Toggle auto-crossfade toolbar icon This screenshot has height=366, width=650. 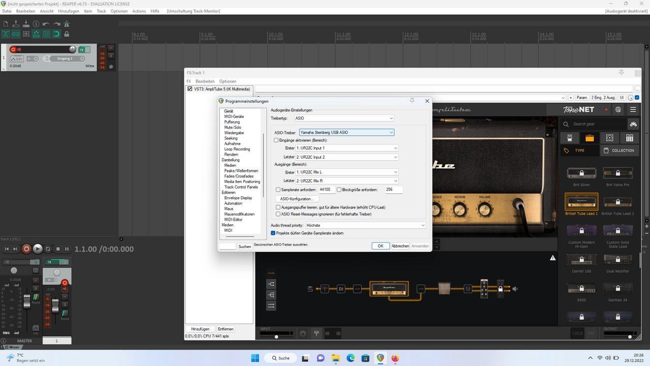pos(6,34)
